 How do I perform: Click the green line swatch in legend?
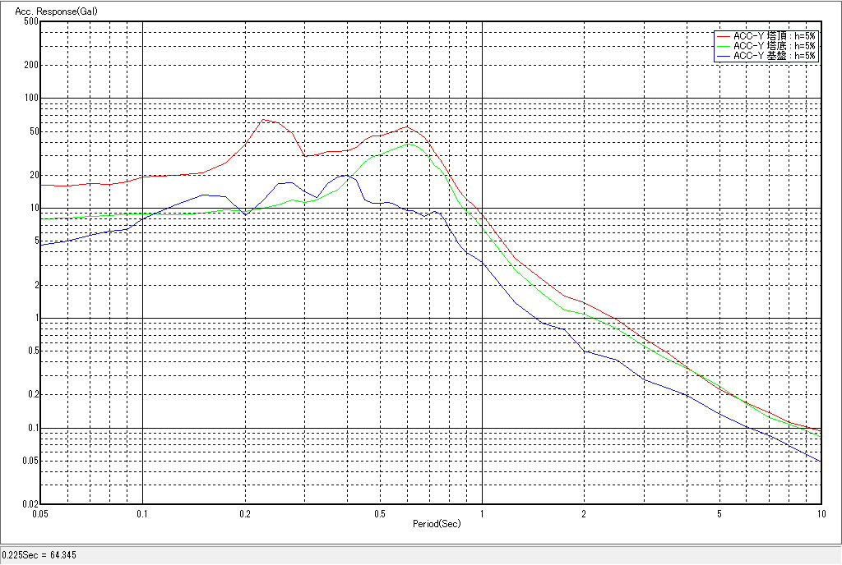point(723,46)
